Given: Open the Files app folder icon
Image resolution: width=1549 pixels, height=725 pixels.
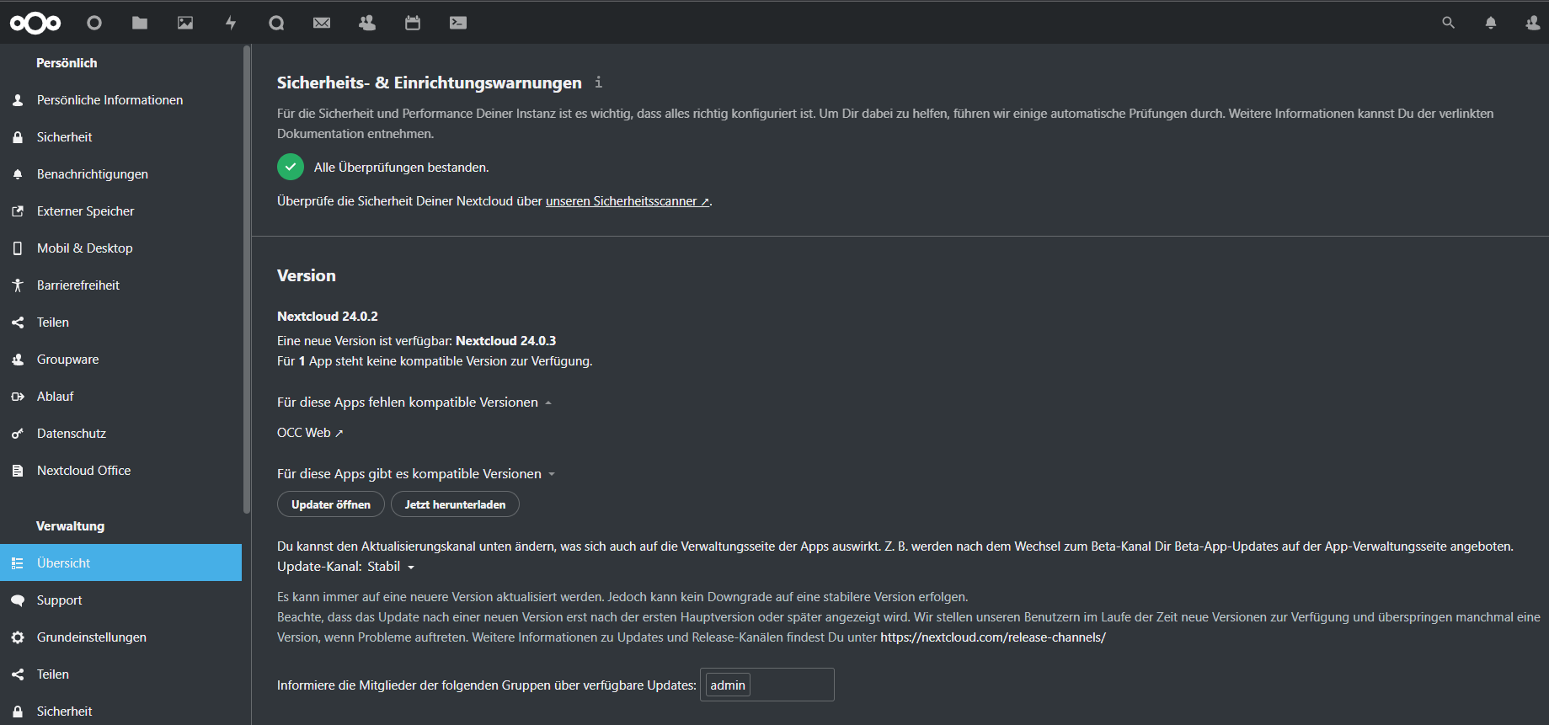Looking at the screenshot, I should (x=140, y=23).
